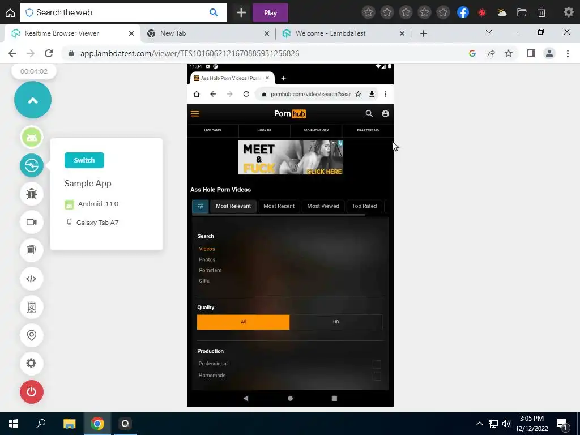This screenshot has height=435, width=580.
Task: Click the teal switch device icon in the sidebar
Action: click(x=32, y=165)
